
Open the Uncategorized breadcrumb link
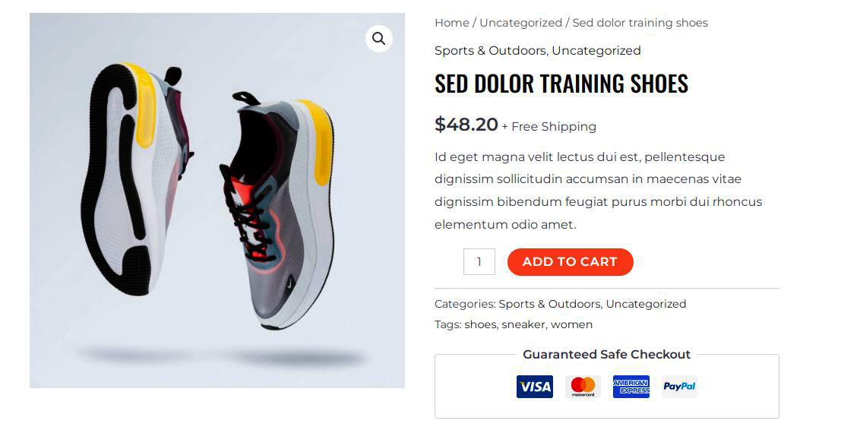520,23
